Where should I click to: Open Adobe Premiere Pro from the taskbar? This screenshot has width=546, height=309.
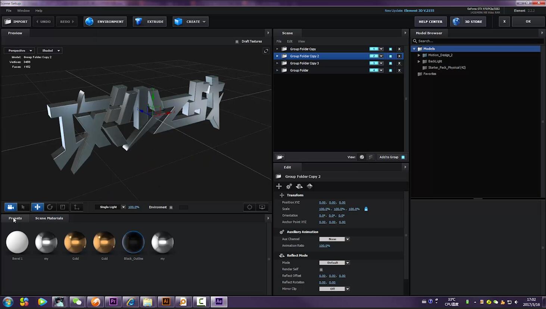tap(113, 302)
